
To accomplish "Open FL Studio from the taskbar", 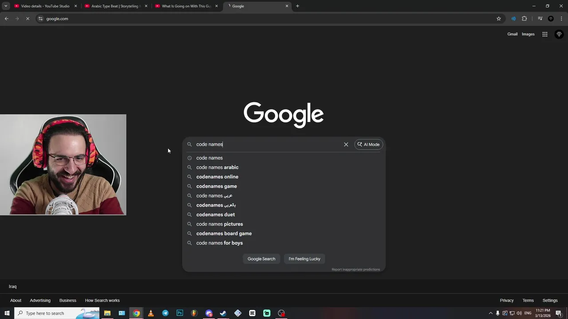I will tap(194, 313).
